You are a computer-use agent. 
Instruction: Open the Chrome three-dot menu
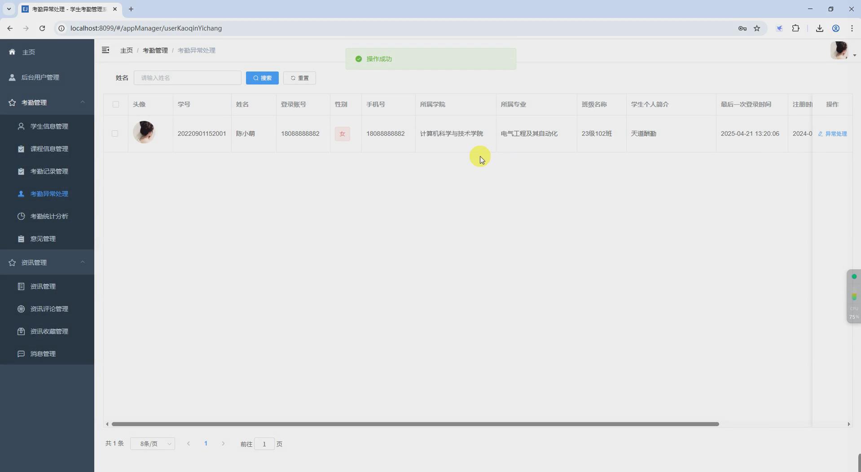[852, 28]
